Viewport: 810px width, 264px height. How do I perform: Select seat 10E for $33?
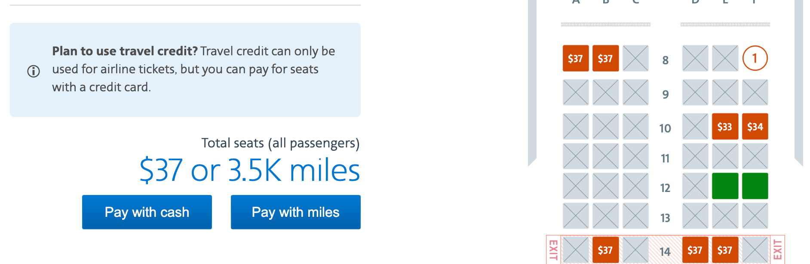[x=725, y=126]
